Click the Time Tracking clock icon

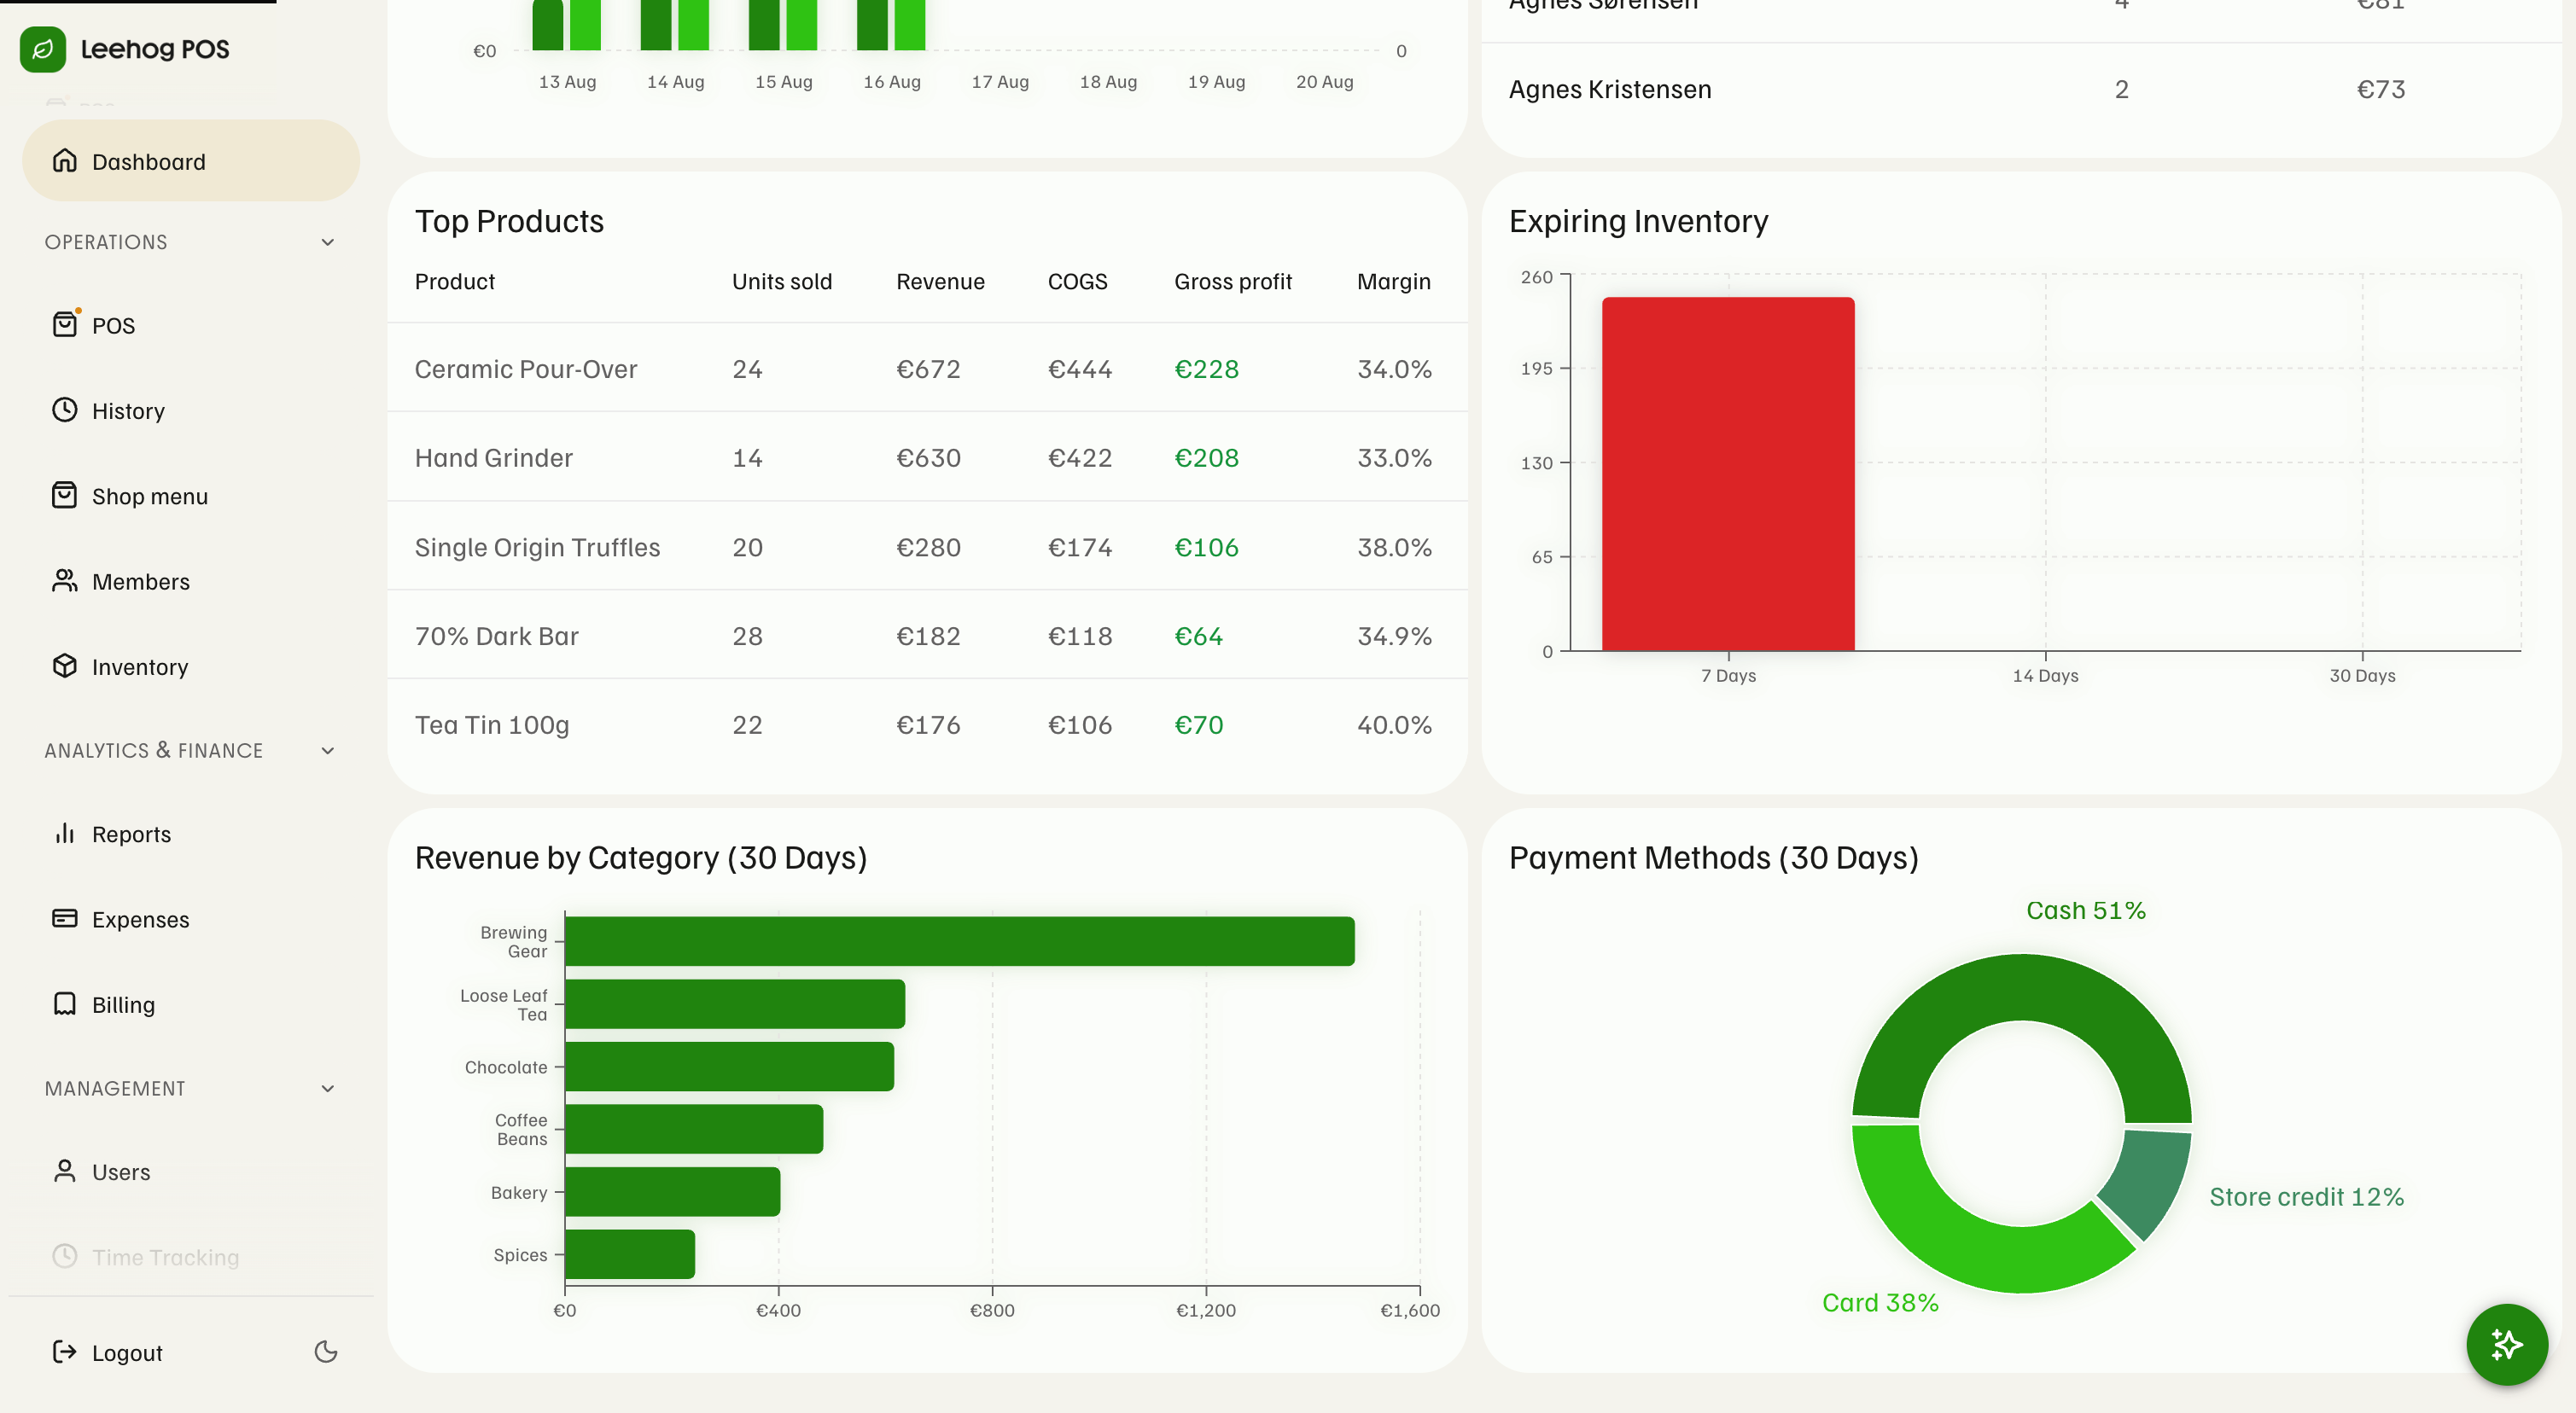pyautogui.click(x=65, y=1256)
